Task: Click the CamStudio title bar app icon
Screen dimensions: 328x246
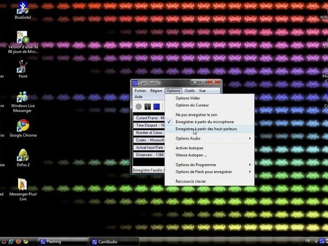Action: pos(135,83)
